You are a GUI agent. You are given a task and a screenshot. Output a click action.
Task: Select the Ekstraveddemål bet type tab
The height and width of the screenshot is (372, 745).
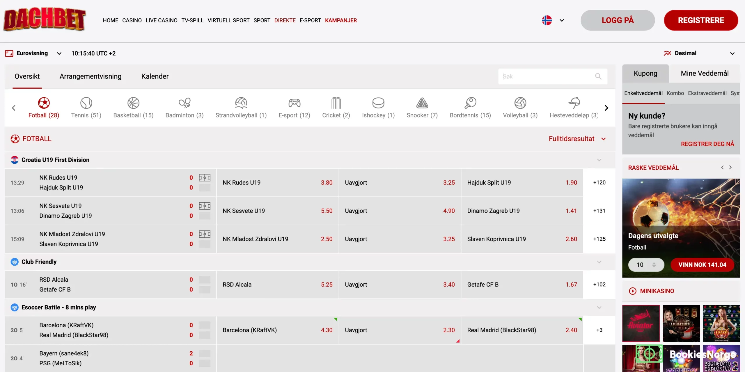point(707,93)
